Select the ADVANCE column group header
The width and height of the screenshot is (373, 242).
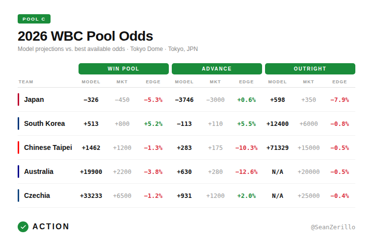(x=216, y=69)
